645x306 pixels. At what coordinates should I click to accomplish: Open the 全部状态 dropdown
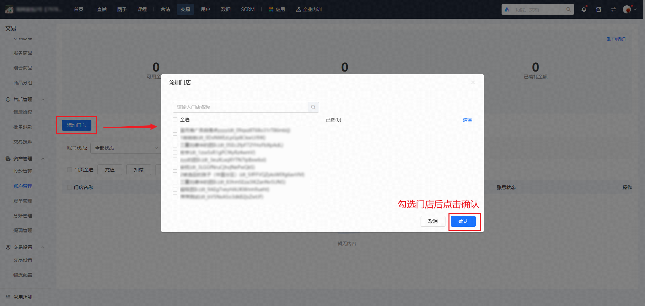pyautogui.click(x=126, y=148)
